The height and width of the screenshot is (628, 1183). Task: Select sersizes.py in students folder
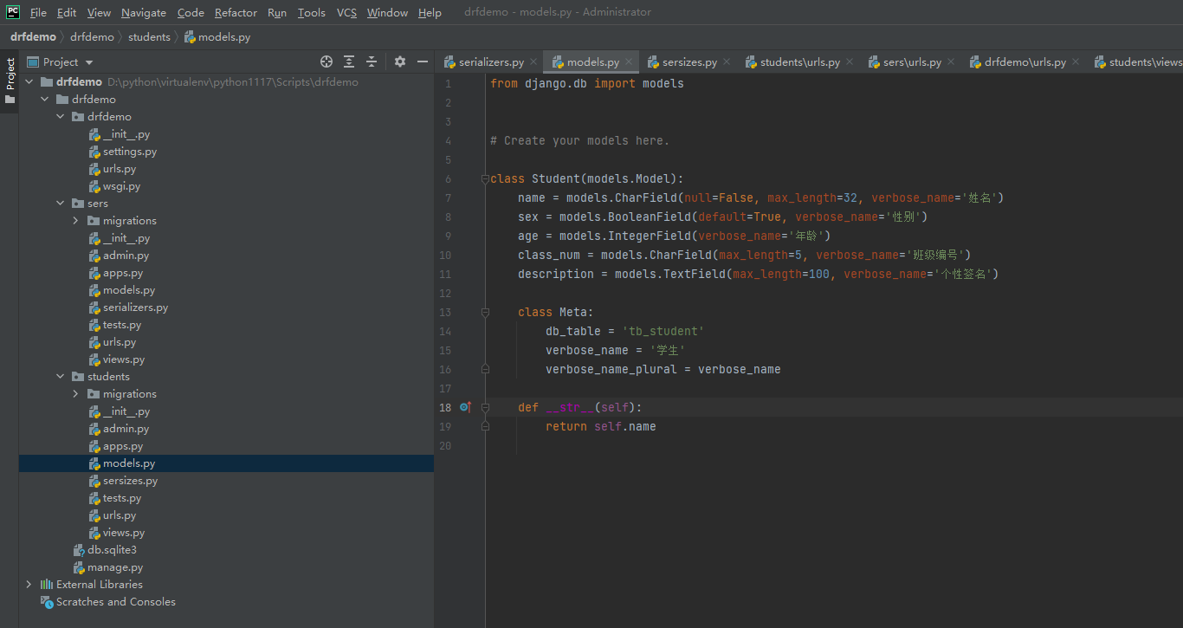click(130, 481)
